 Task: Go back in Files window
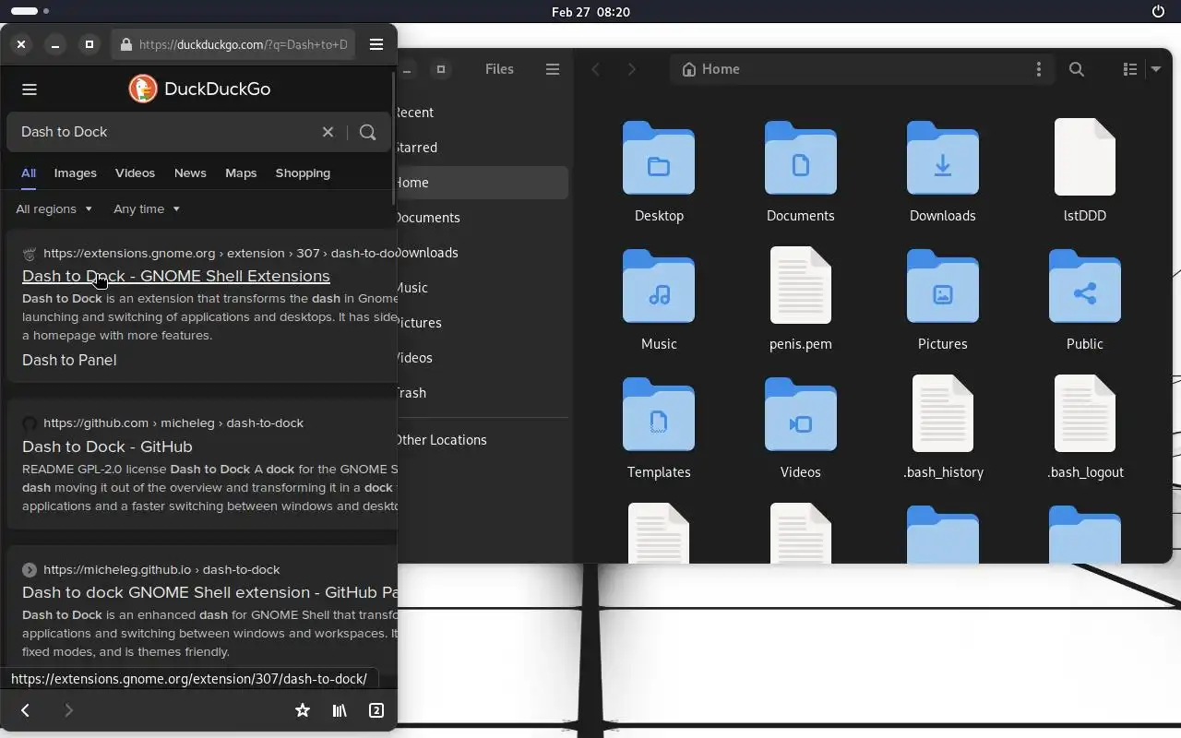click(x=596, y=69)
